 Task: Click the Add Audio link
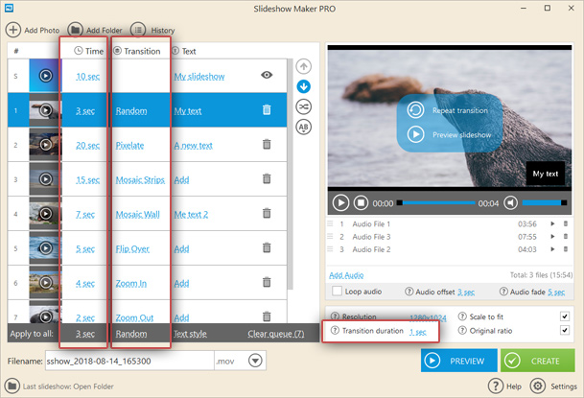[346, 275]
